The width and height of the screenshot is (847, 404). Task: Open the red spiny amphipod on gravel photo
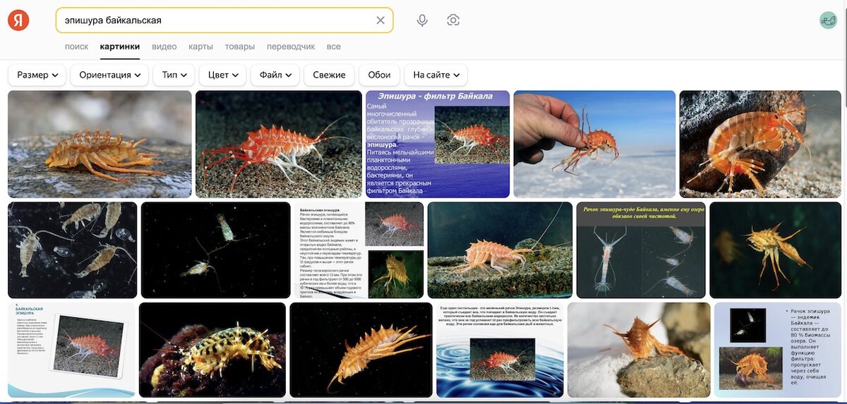[279, 144]
